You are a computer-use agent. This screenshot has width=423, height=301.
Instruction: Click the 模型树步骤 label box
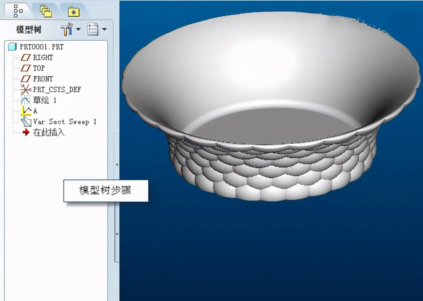coord(106,191)
